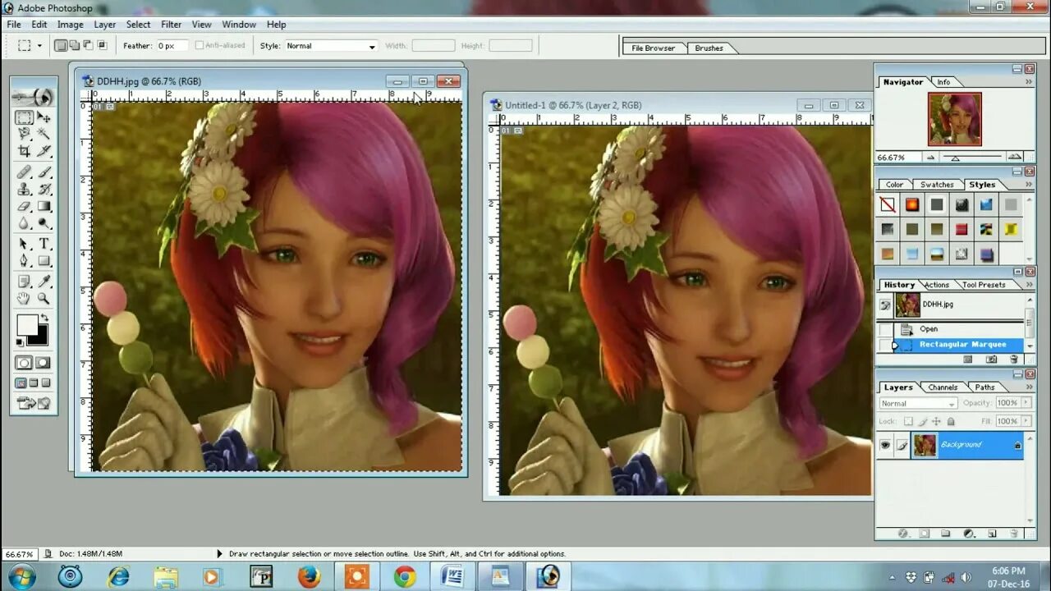Open the Layer menu
Viewport: 1051px width, 591px height.
(105, 25)
